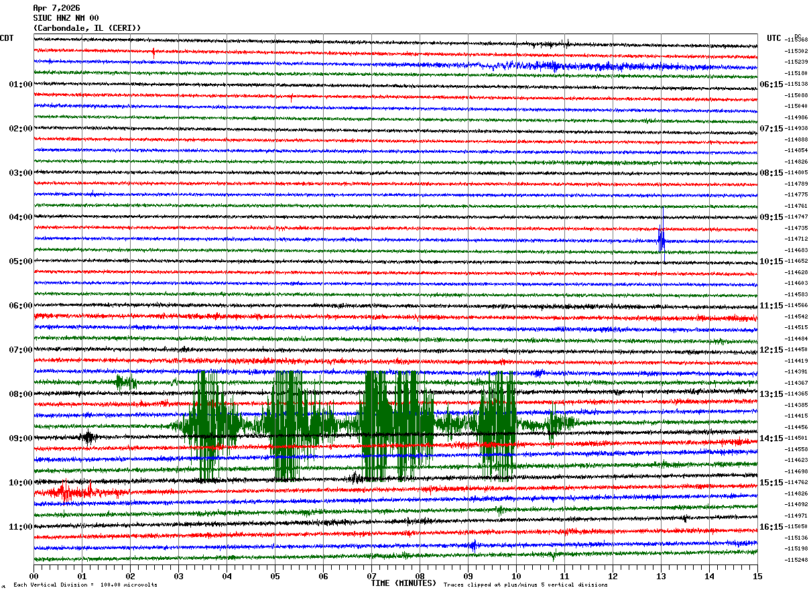811x594 pixels.
Task: Click the DC offset value '-114456'
Action: (796, 427)
